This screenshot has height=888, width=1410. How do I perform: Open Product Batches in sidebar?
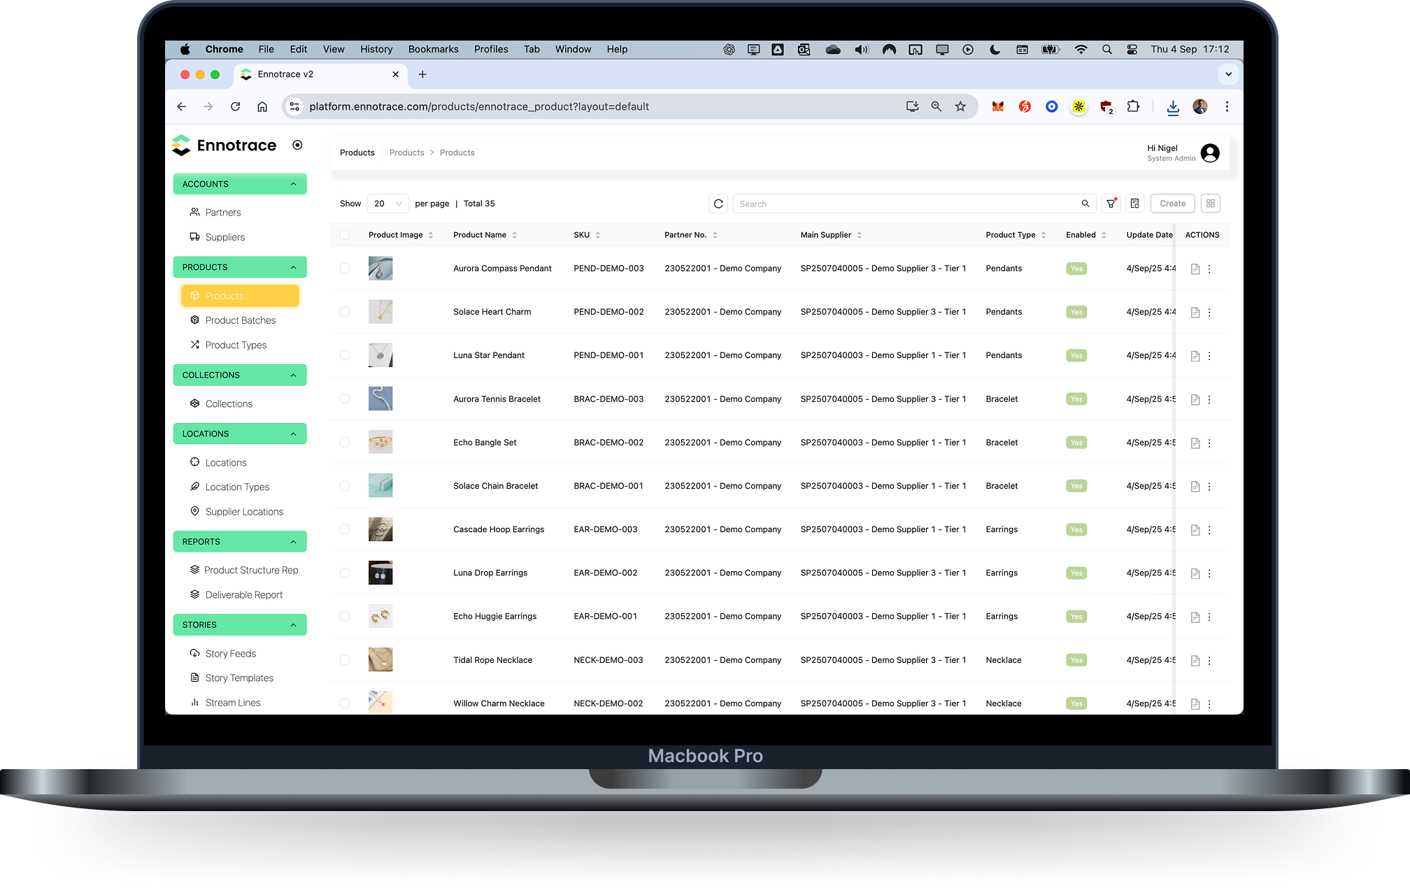pos(240,320)
